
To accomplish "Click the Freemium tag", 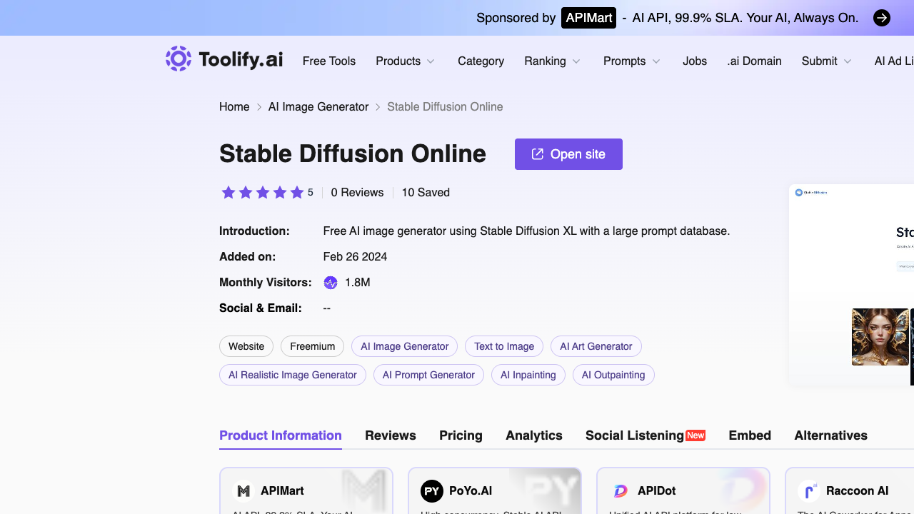I will [312, 346].
